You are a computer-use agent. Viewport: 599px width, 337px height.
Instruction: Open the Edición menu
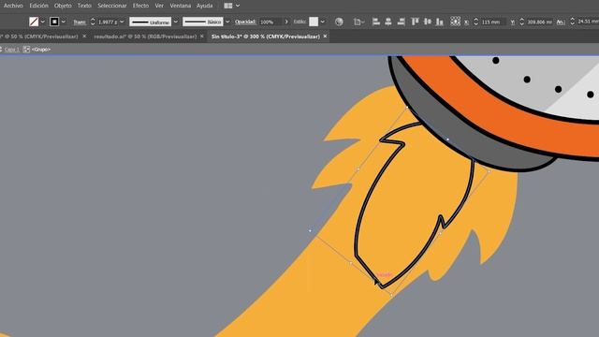[39, 6]
